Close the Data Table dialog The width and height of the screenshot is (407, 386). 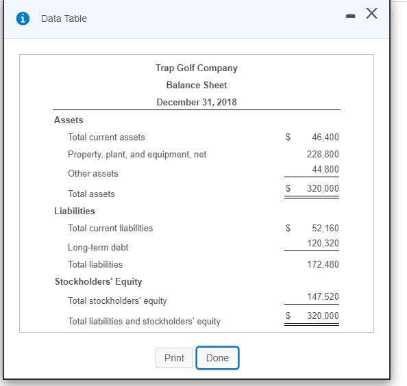point(371,13)
